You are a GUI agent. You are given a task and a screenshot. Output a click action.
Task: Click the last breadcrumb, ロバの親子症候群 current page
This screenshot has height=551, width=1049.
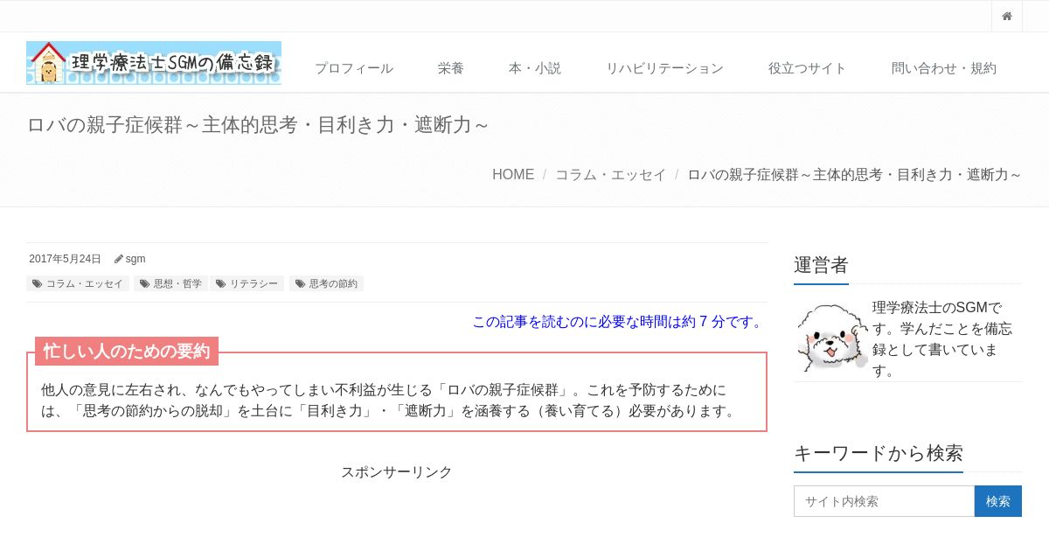[855, 174]
